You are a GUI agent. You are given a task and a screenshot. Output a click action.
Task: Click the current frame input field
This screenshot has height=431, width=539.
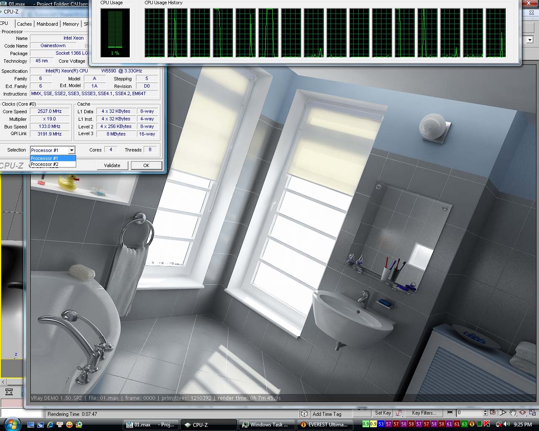click(x=470, y=413)
